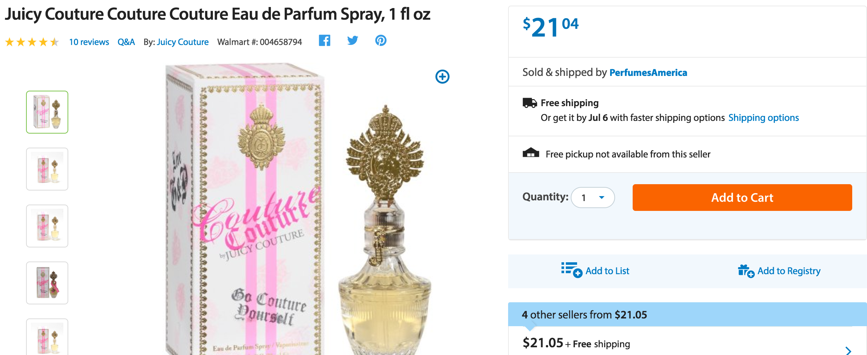Zoom product image with plus icon
The height and width of the screenshot is (355, 867).
pyautogui.click(x=442, y=77)
